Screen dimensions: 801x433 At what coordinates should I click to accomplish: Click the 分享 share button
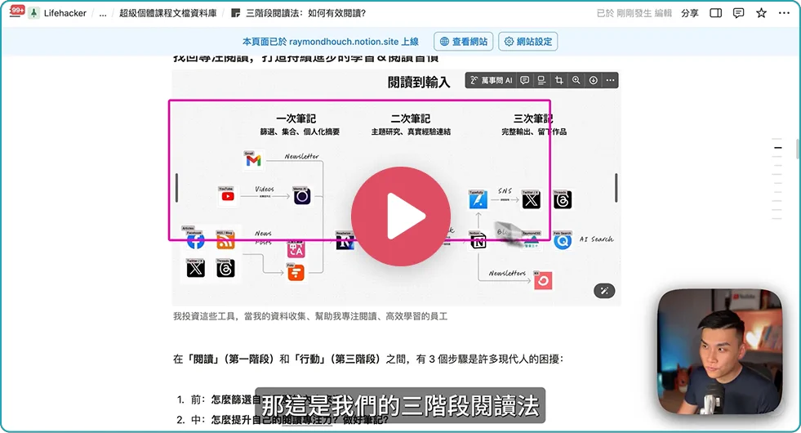pos(689,13)
